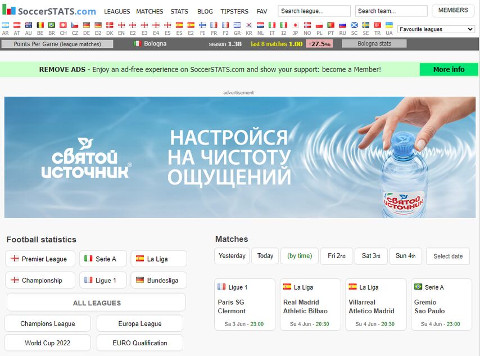The height and width of the screenshot is (356, 480).
Task: Open Europa League page
Action: (140, 323)
